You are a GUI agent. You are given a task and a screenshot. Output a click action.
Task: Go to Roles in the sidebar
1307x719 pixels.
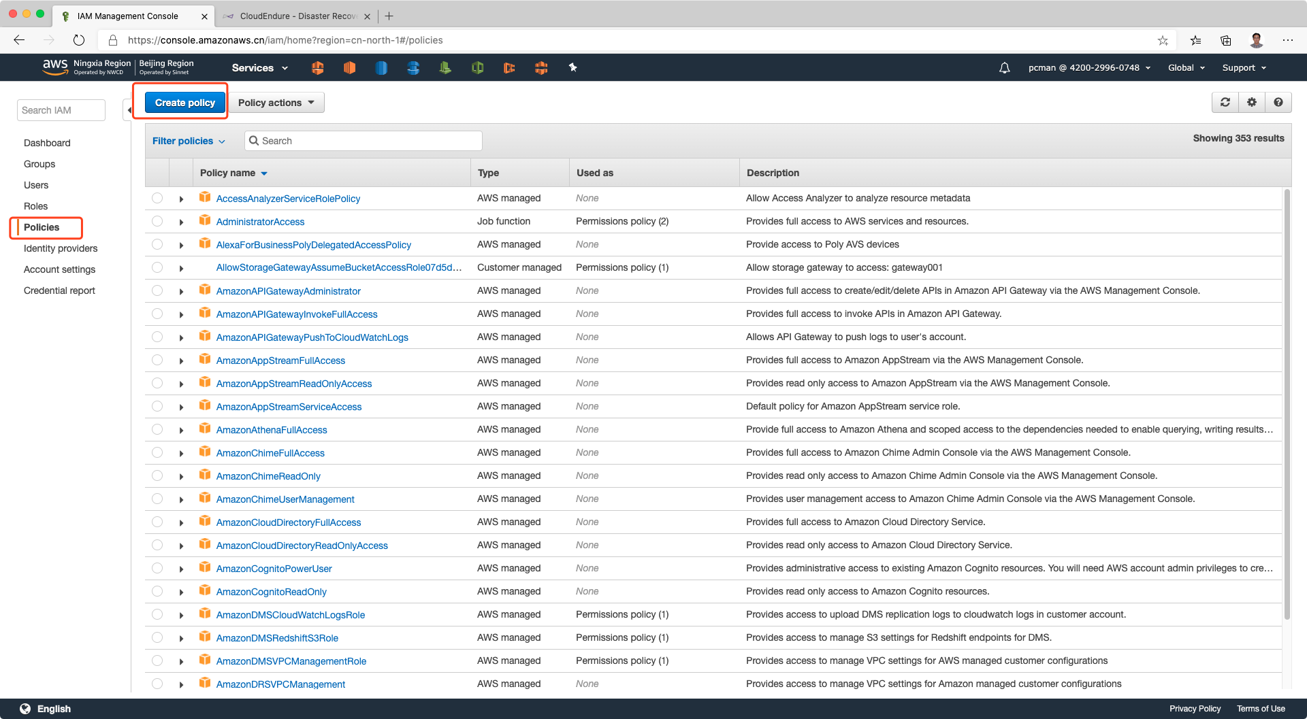tap(35, 206)
